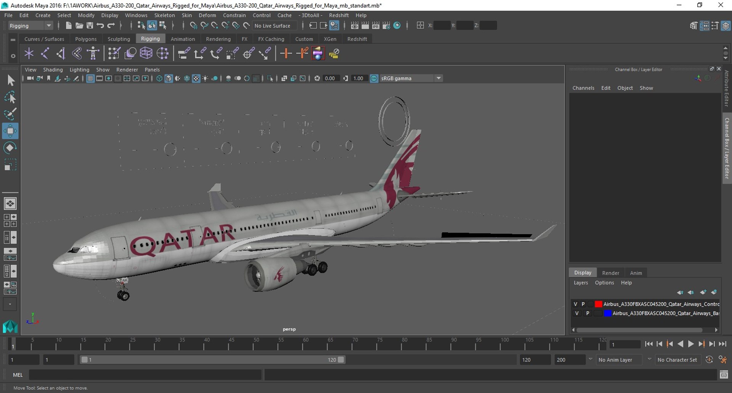Click the IPR render icon
This screenshot has height=393, width=732.
click(x=376, y=26)
